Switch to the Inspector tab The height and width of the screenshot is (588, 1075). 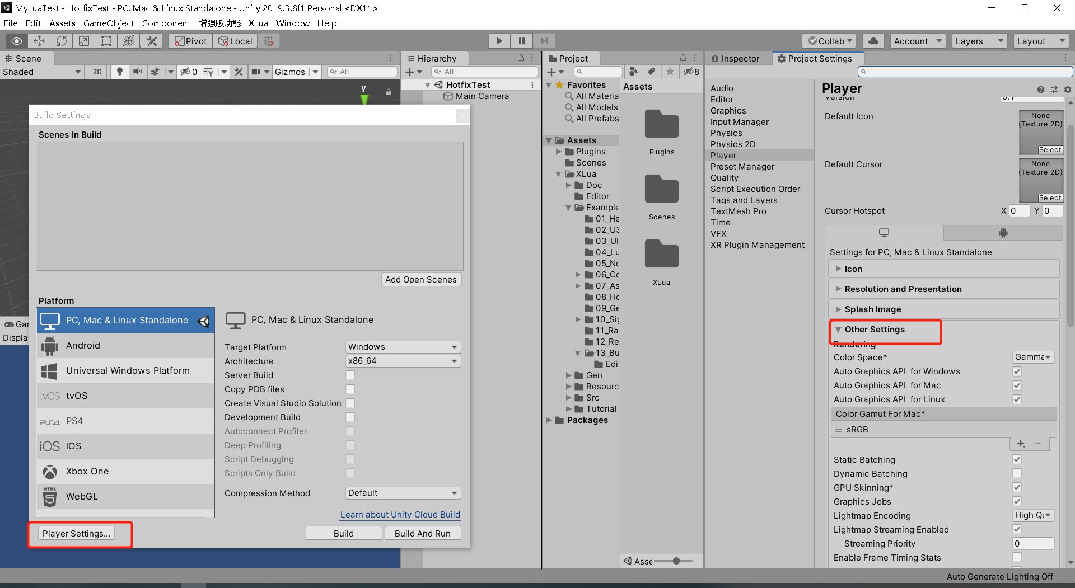click(736, 58)
